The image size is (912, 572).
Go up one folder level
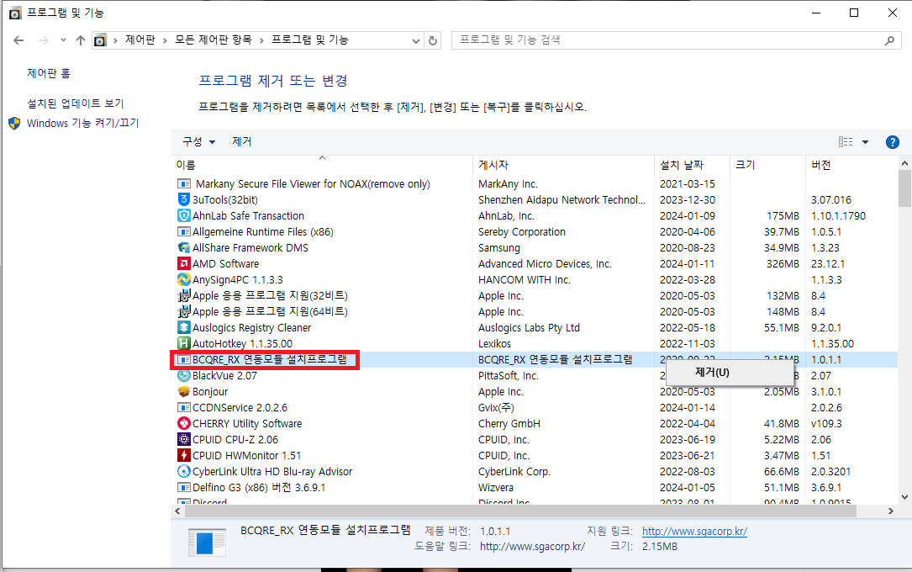[80, 40]
